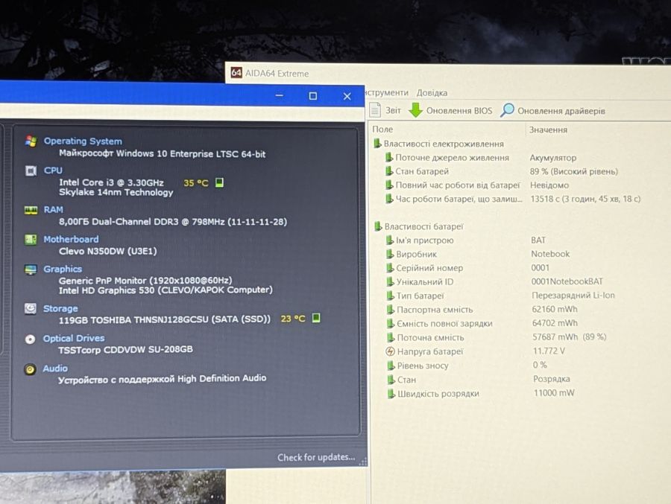
Task: Click the TSSTcorp CDDVDW SU-208GB text
Action: click(125, 349)
